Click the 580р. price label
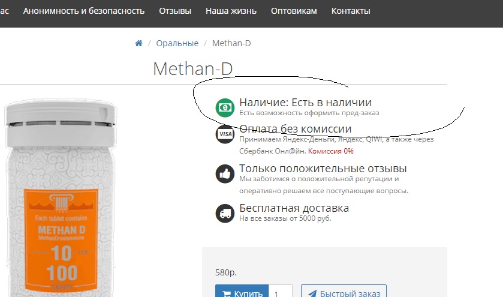This screenshot has width=503, height=297. pos(226,272)
